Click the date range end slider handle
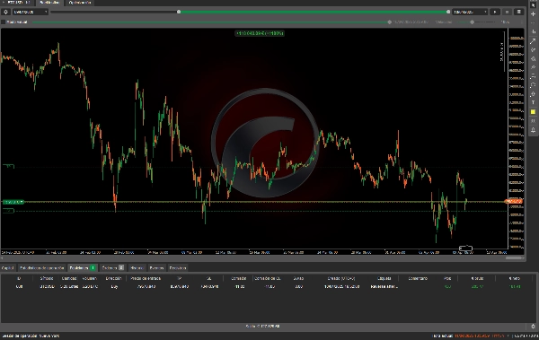The image size is (539, 340). pos(448,12)
